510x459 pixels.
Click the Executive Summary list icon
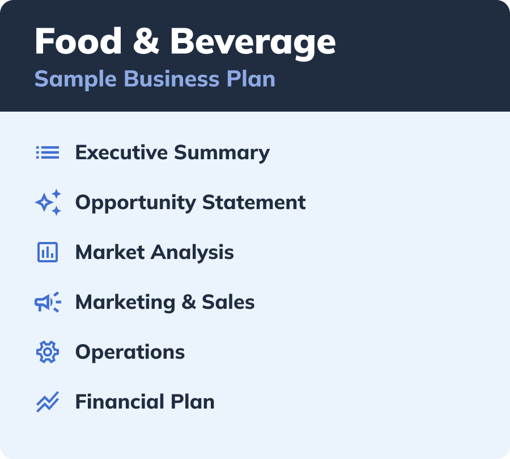tap(48, 152)
